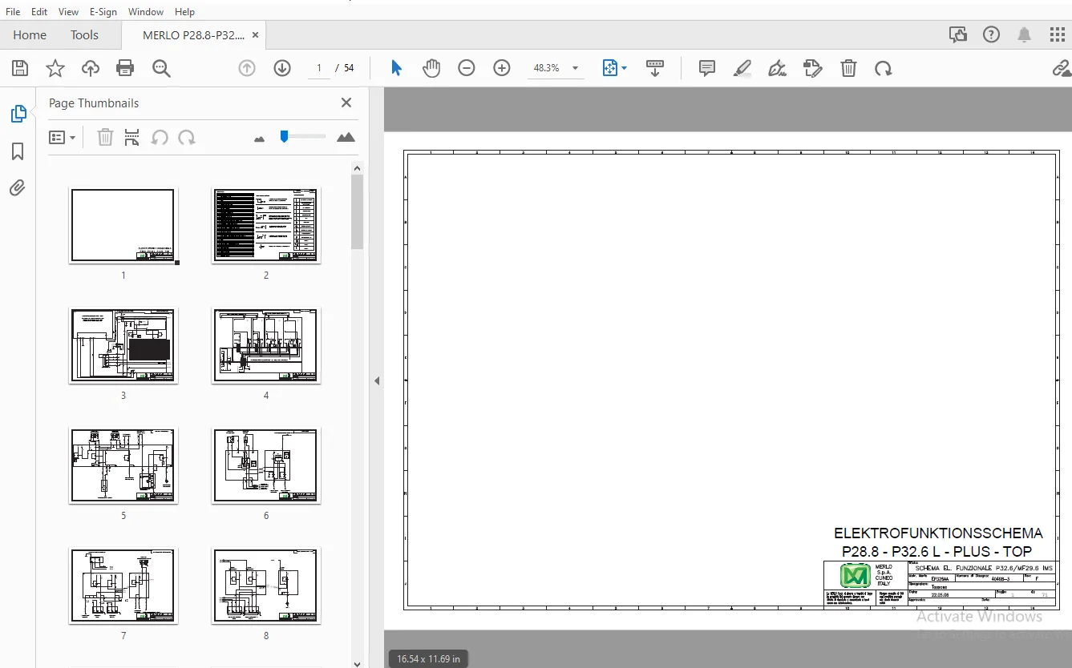Switch to the Home tab

[30, 34]
